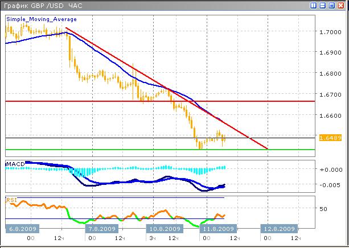This screenshot has width=349, height=248.
Task: Click the horizontal tile window icon
Action: pos(323,6)
